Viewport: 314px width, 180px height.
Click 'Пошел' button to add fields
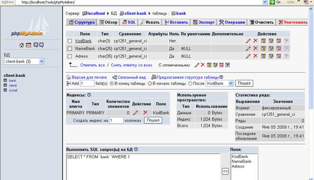coord(244,83)
